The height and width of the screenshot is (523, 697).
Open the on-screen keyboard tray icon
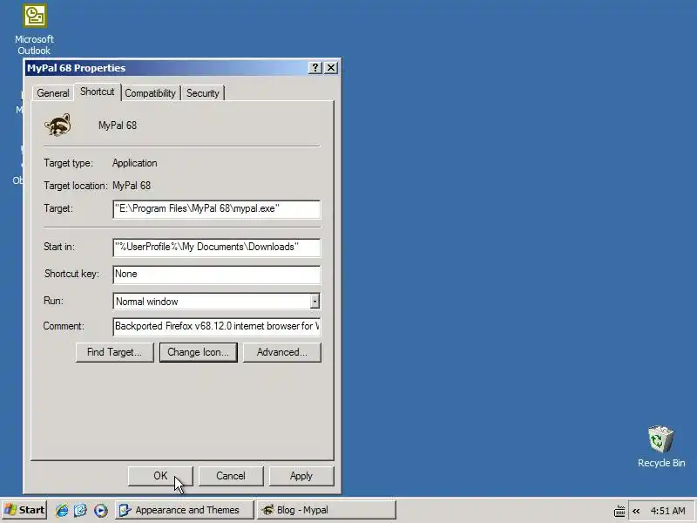click(x=619, y=511)
